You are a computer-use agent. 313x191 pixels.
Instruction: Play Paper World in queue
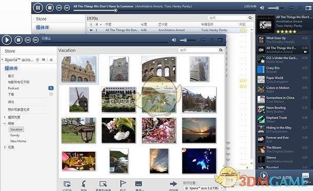[282, 80]
